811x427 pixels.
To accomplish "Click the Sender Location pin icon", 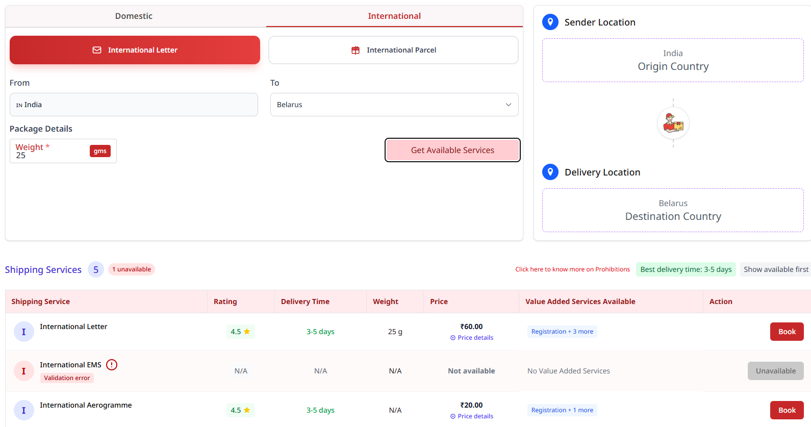I will pos(550,22).
